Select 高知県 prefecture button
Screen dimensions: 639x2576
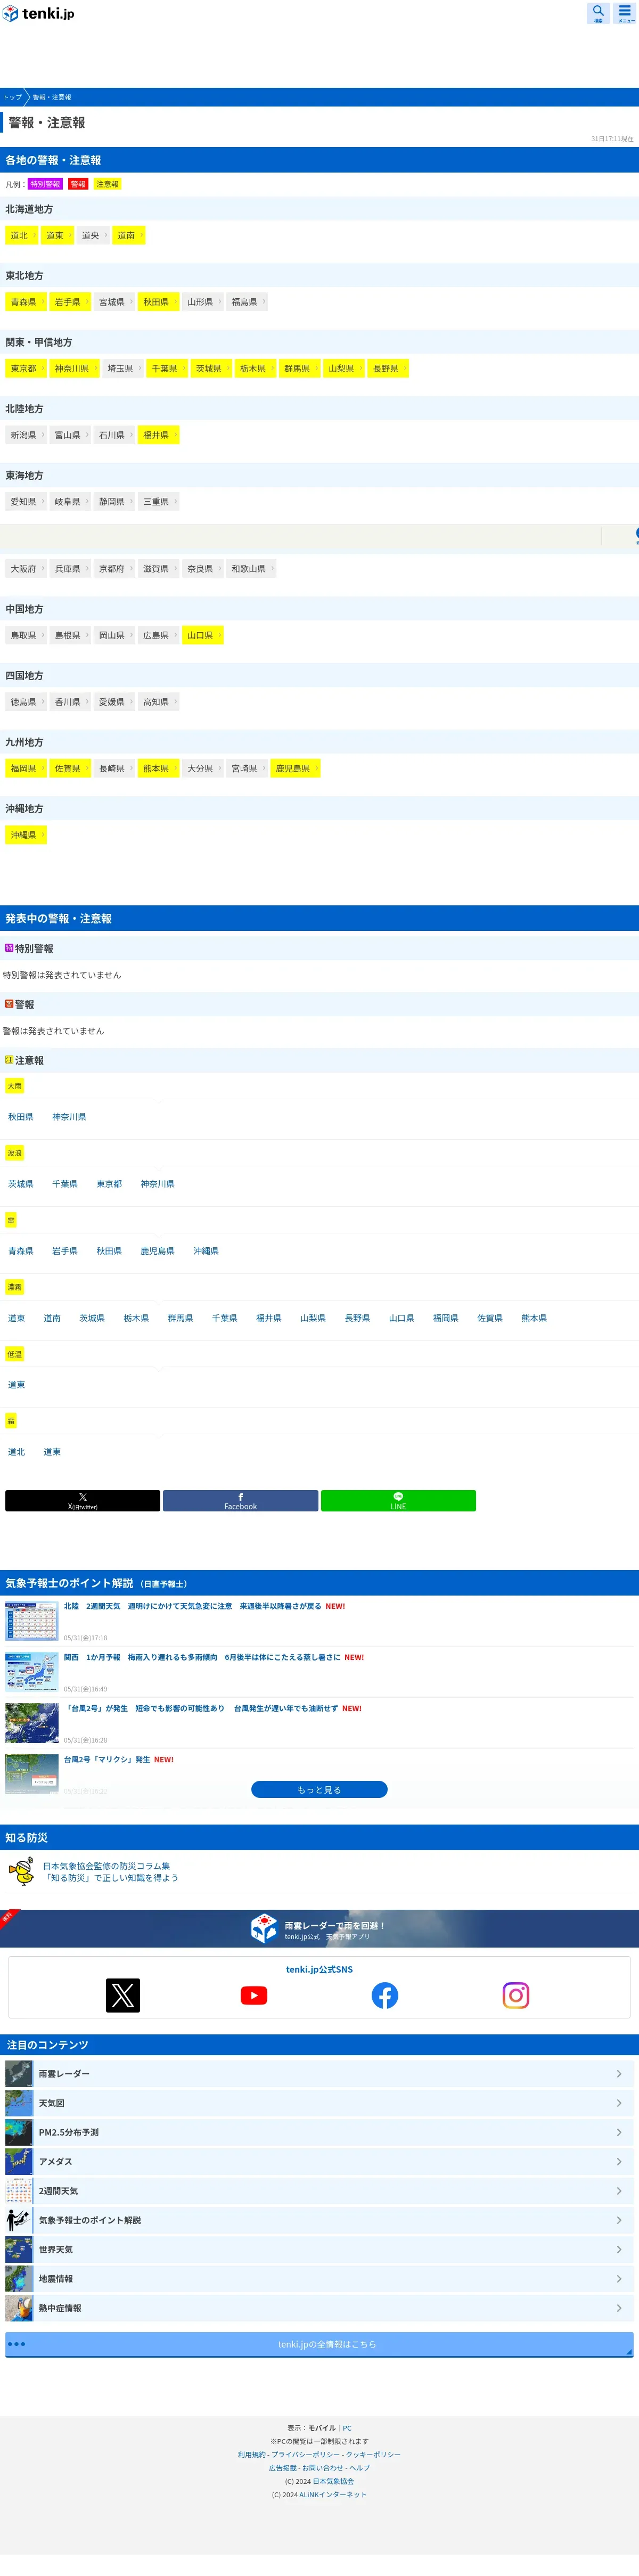pos(158,702)
